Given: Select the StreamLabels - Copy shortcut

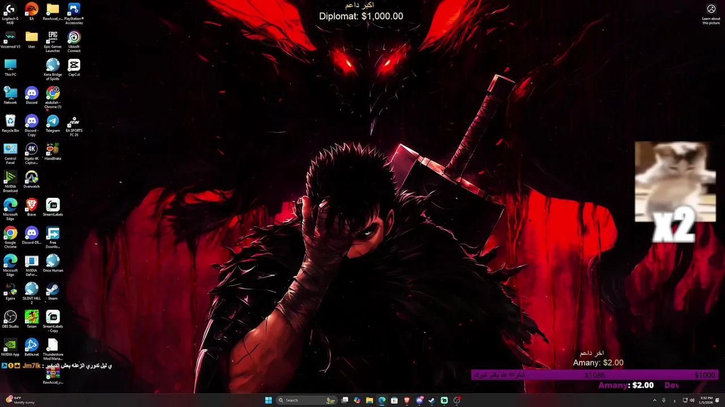Looking at the screenshot, I should pyautogui.click(x=53, y=321).
